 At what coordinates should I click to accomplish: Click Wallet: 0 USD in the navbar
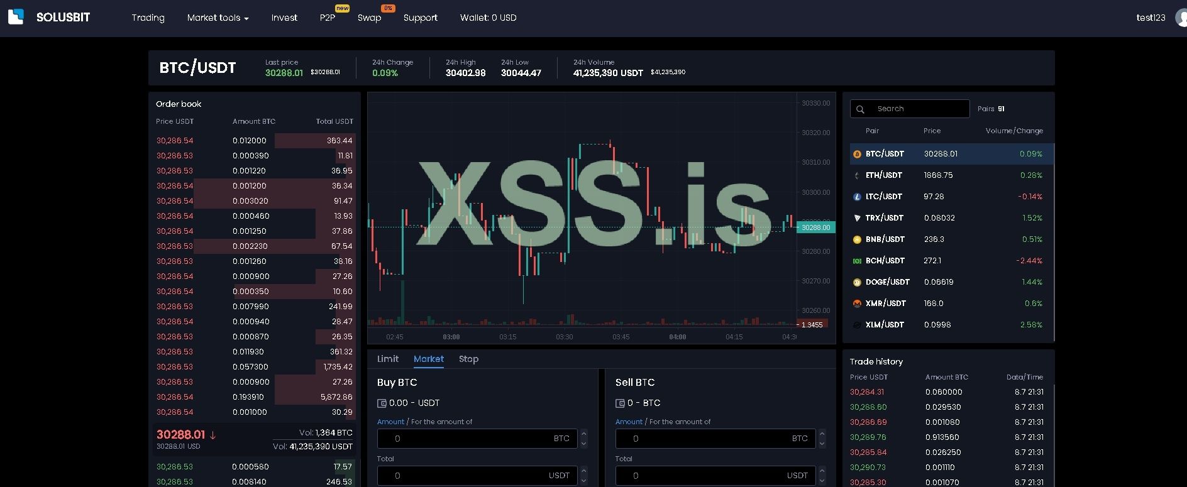coord(489,18)
